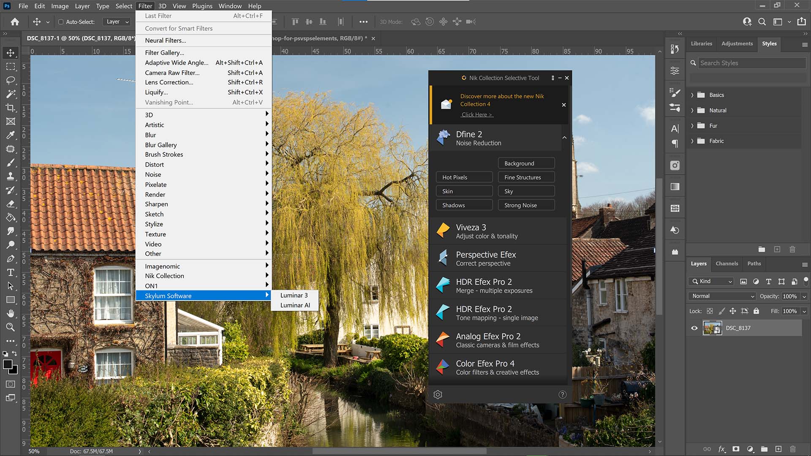Select the Hand tool
This screenshot has height=456, width=811.
[x=11, y=313]
